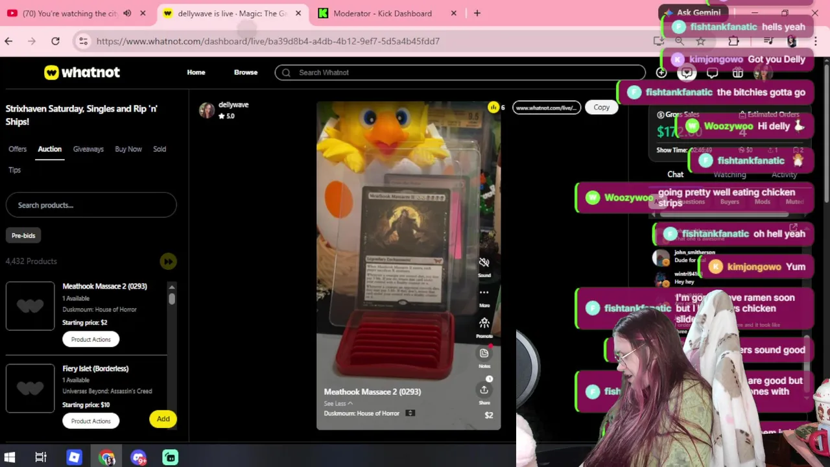
Task: Open Discord from the taskbar
Action: click(138, 458)
